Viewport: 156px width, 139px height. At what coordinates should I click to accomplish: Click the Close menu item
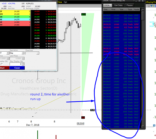60,2
